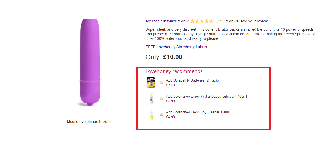Click the Fresh Toy Cleaner bottle thumbnail

(x=151, y=114)
